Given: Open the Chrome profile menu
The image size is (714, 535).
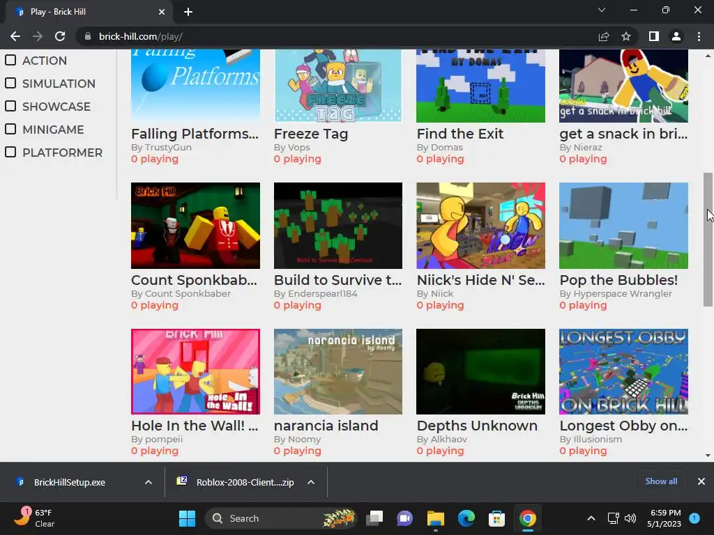Looking at the screenshot, I should click(676, 36).
